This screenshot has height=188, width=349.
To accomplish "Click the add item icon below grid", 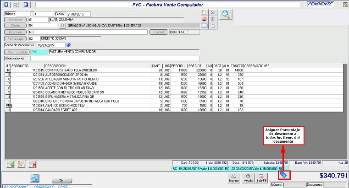I will tap(11, 163).
